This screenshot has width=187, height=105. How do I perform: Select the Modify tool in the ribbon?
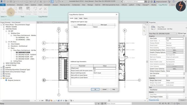(3, 10)
